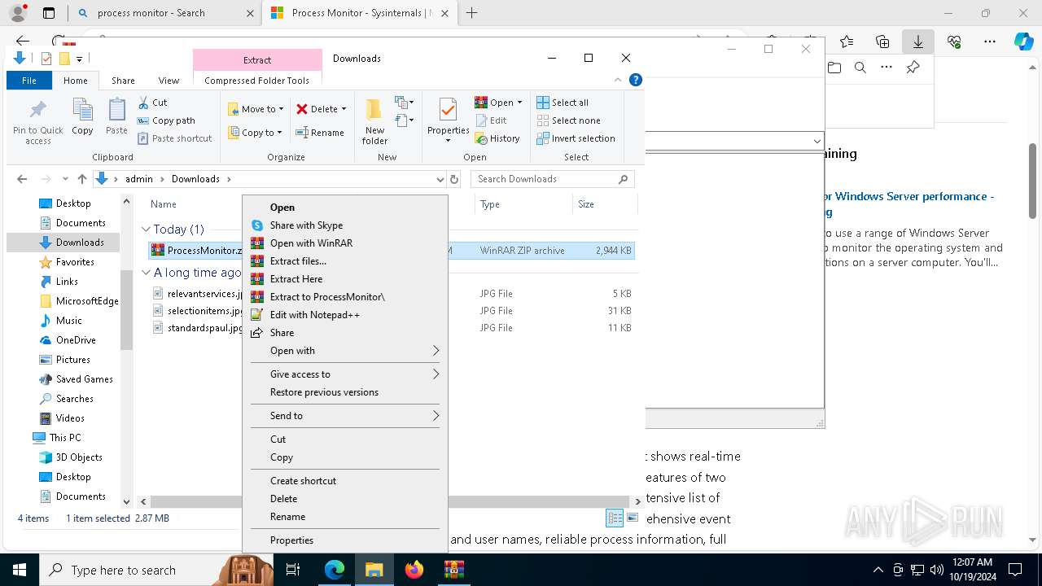Click the Windows Start button

click(x=19, y=570)
